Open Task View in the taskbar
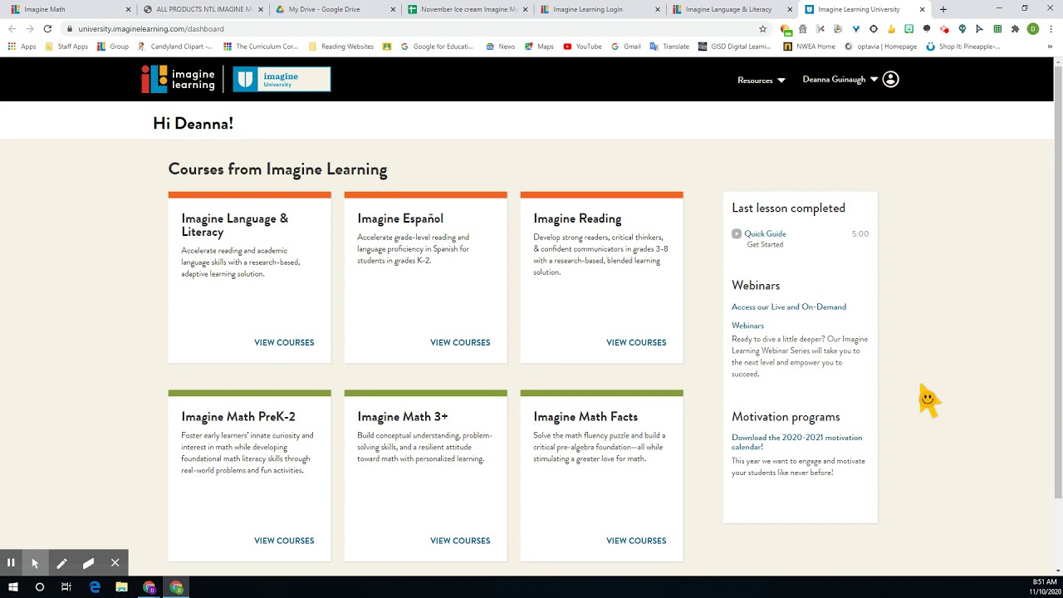 coord(66,587)
